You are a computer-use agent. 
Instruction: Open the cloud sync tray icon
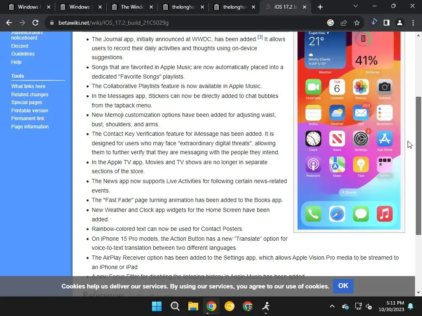click(345, 306)
